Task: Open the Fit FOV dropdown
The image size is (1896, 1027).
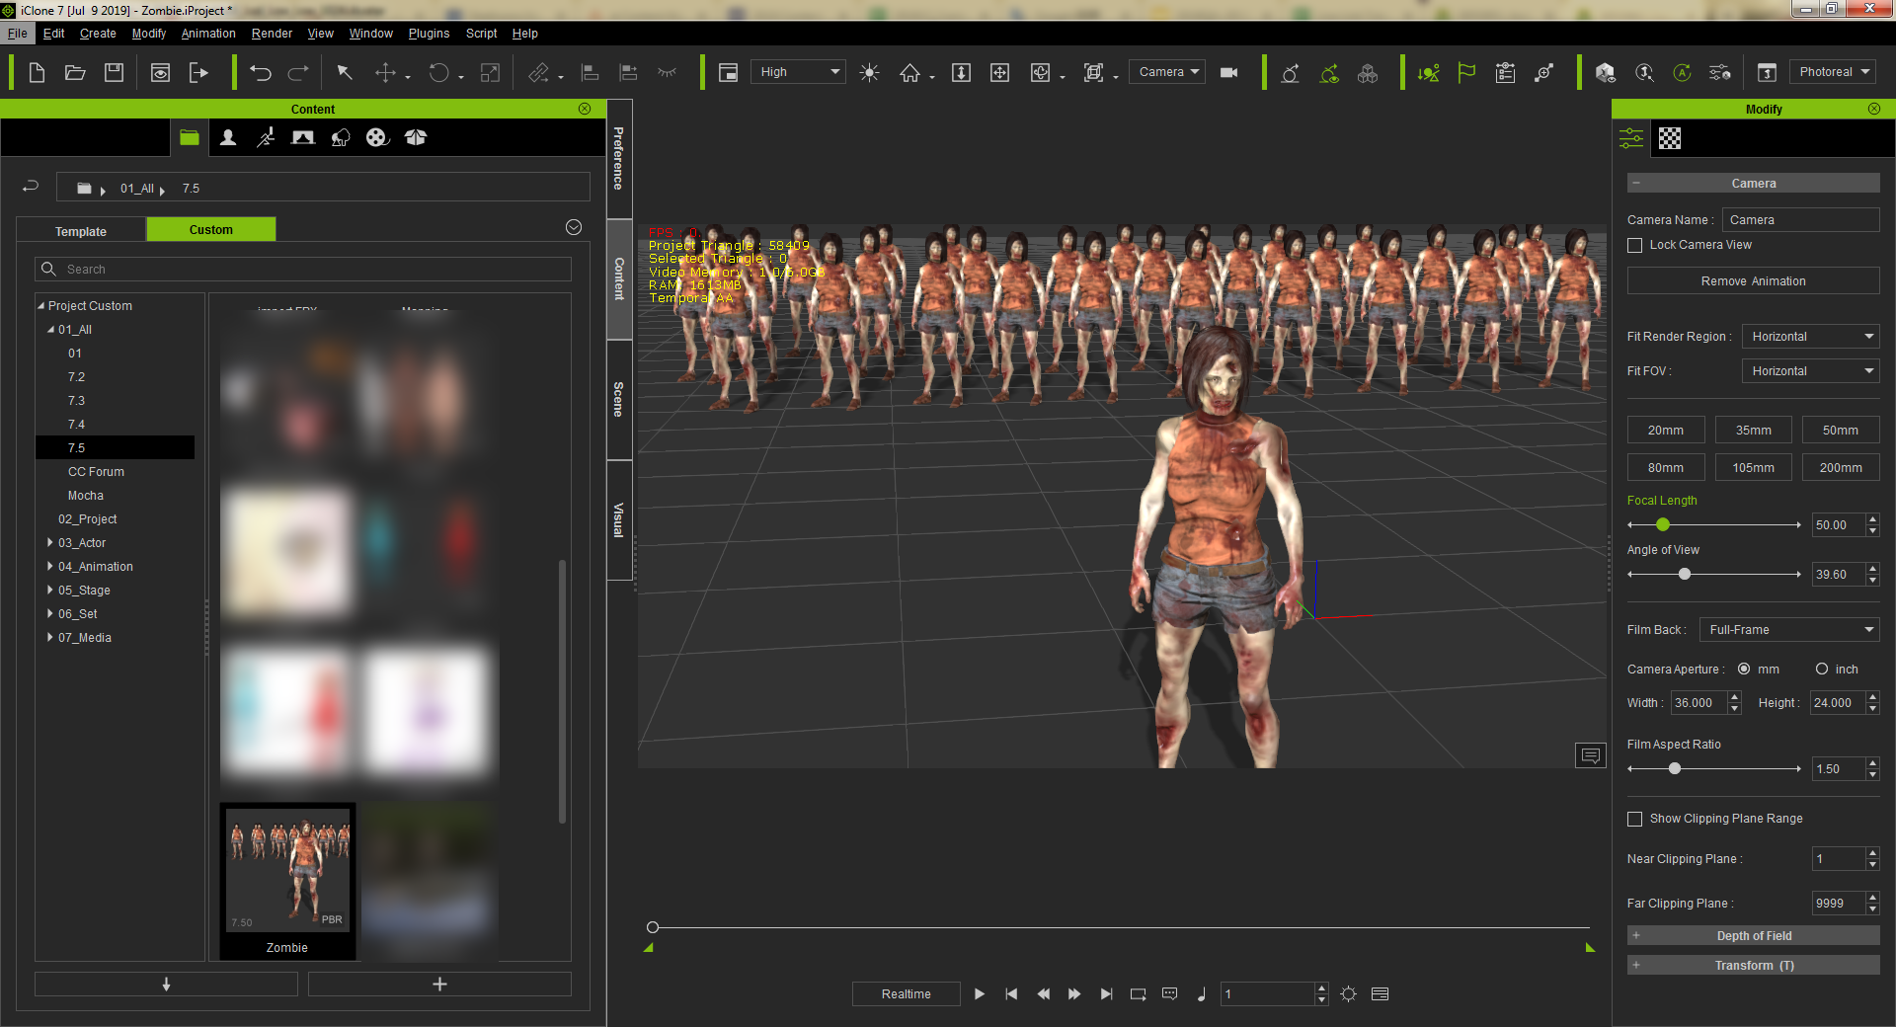Action: 1810,371
